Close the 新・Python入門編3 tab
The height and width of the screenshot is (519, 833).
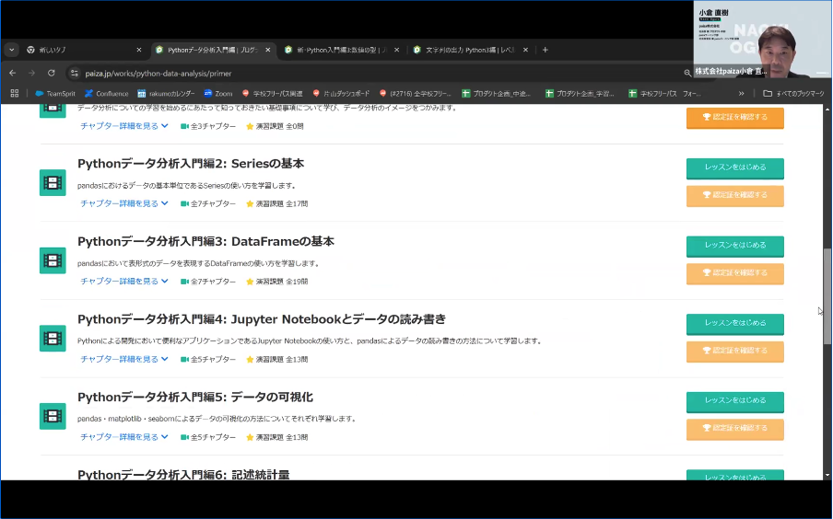point(396,50)
